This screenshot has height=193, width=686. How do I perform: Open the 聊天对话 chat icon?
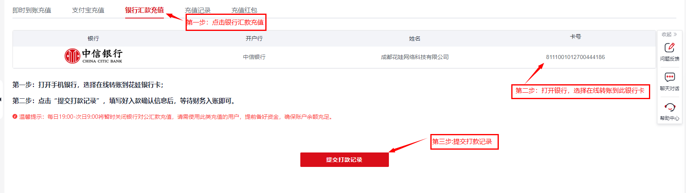669,77
